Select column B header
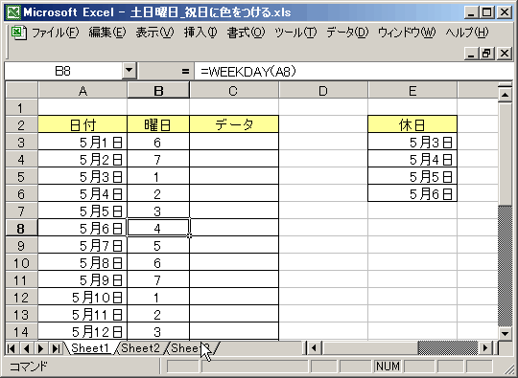 [x=158, y=90]
